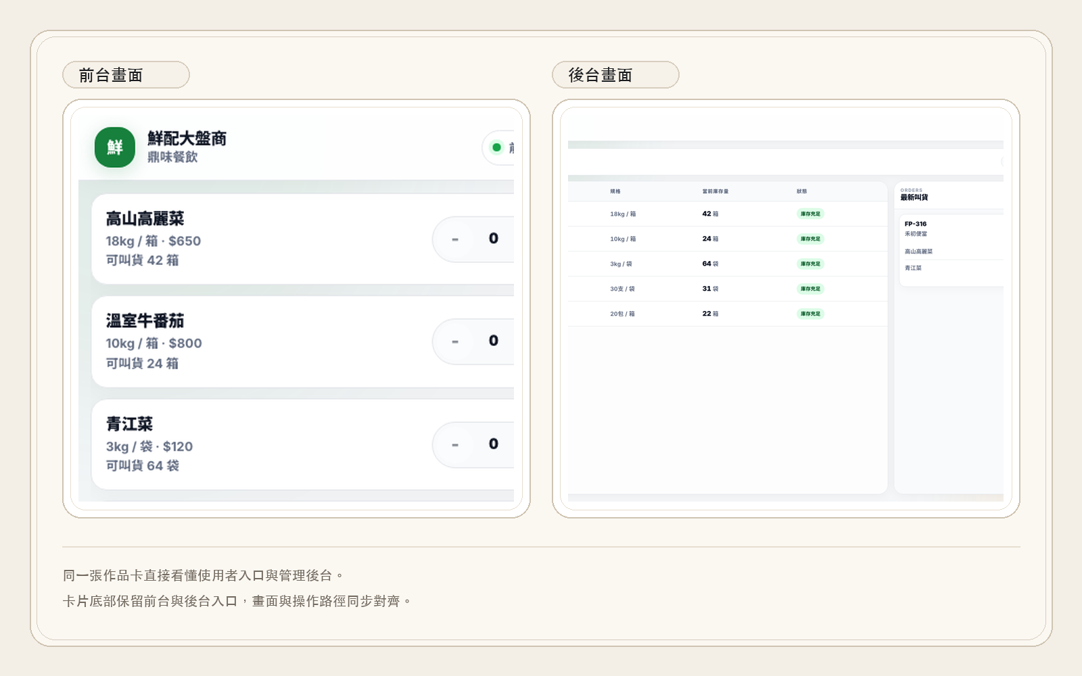Viewport: 1082px width, 676px height.
Task: Decrease quantity for 溫室牛番茄
Action: pyautogui.click(x=455, y=341)
